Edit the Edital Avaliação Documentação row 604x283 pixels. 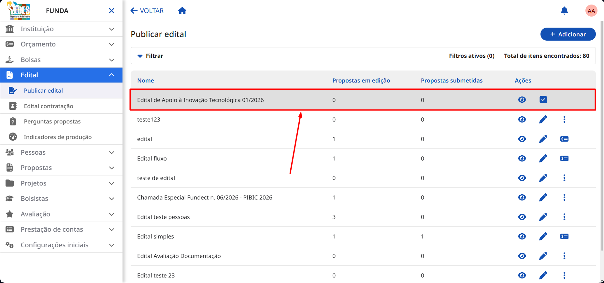543,256
